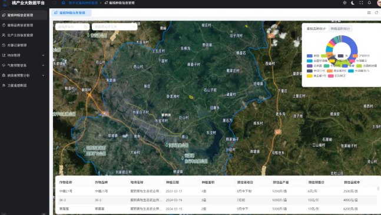The height and width of the screenshot is (215, 381).
Task: Click the S27 road marker near 西峪村
Action: (x=271, y=36)
